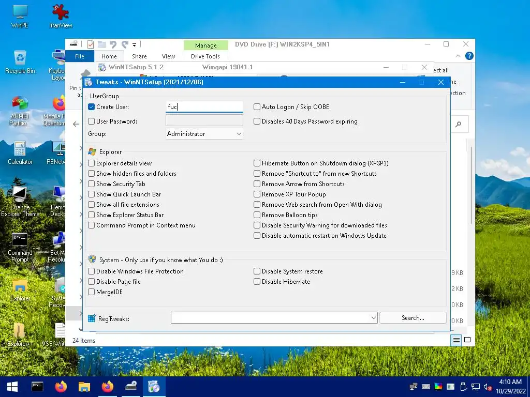Open AOMEI Partition desktop shortcut

(19, 111)
